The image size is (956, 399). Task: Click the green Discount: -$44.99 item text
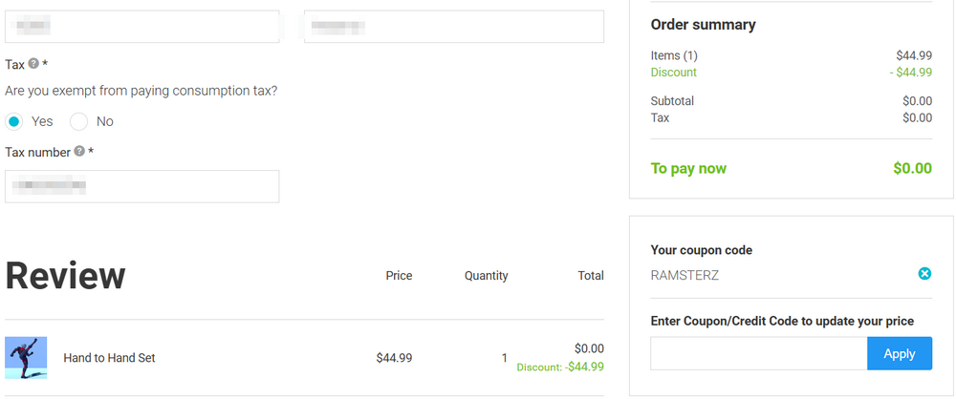click(x=560, y=367)
